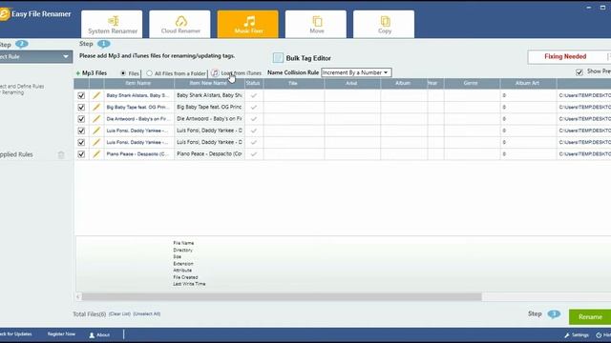Uncheck the Piano Peace file checkbox
The height and width of the screenshot is (343, 611).
coord(81,154)
